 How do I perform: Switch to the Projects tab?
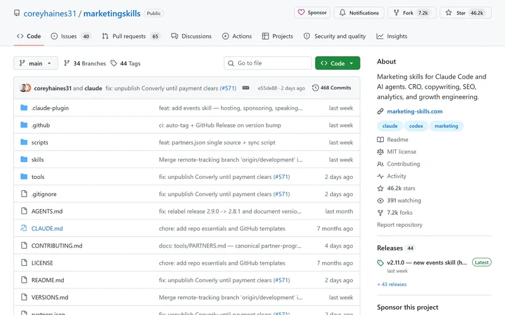[x=277, y=37]
